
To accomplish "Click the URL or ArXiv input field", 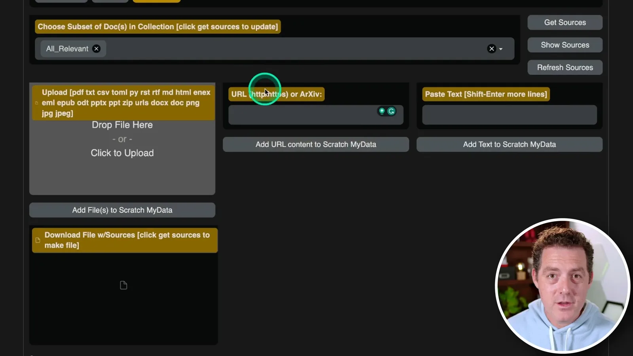I will pyautogui.click(x=316, y=115).
